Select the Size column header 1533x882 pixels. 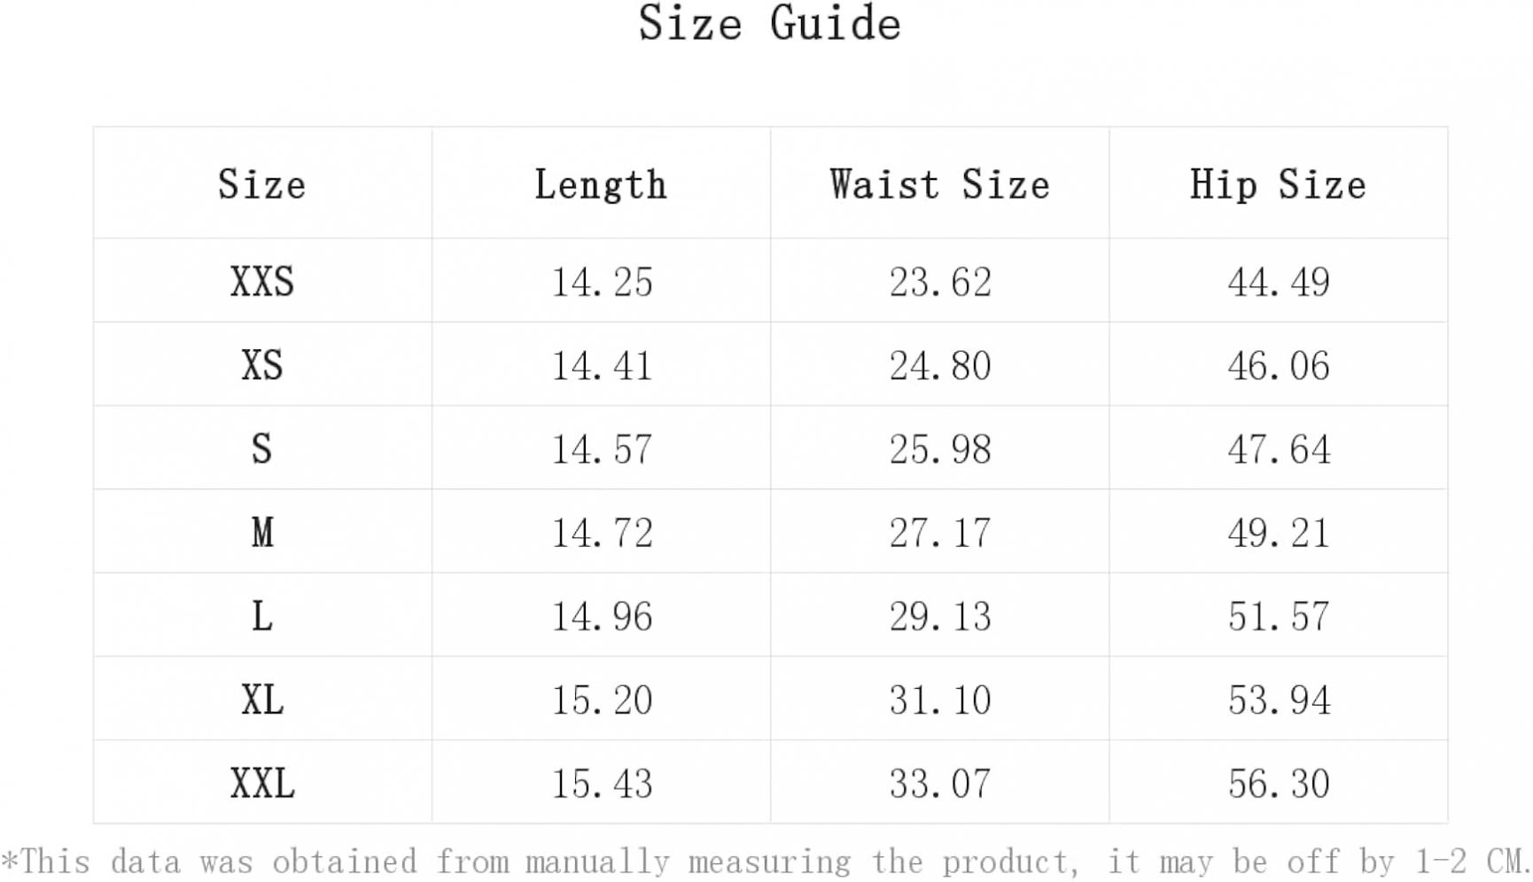coord(262,184)
